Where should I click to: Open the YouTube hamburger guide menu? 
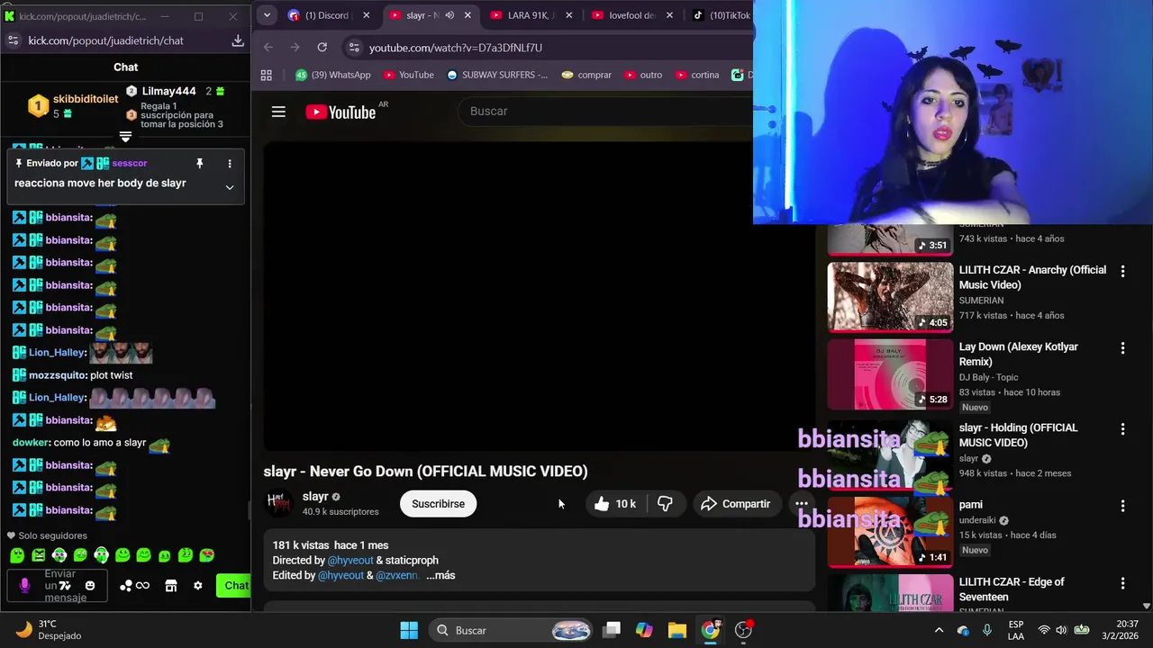click(x=278, y=112)
